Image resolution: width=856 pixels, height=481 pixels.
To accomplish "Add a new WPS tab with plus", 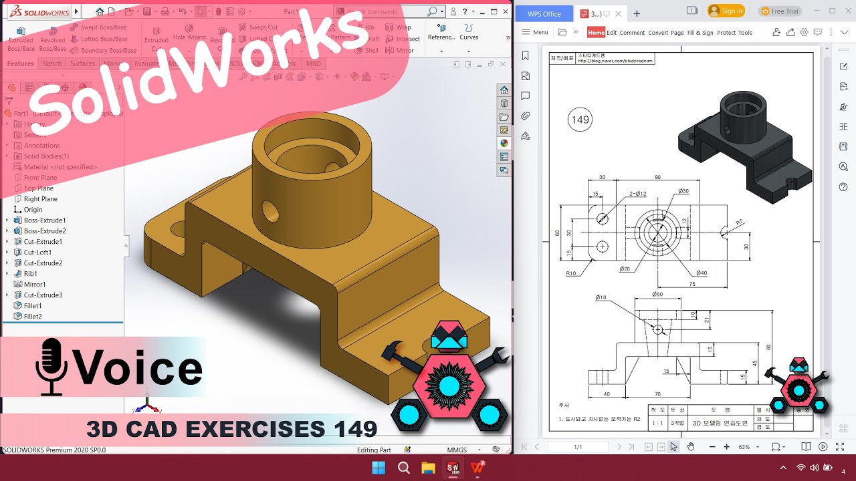I will pyautogui.click(x=637, y=13).
